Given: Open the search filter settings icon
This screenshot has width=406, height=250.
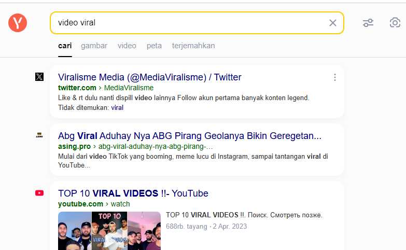Looking at the screenshot, I should click(x=368, y=23).
